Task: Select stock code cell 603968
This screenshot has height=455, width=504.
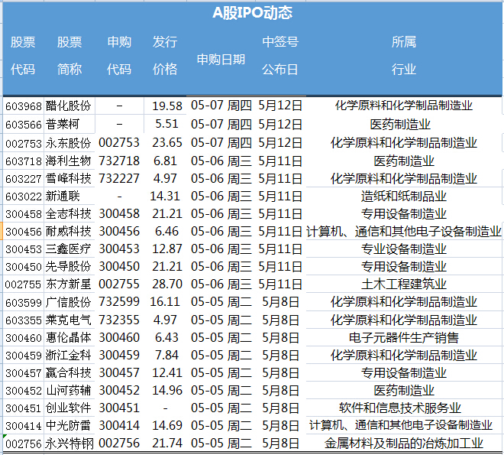Action: pos(24,106)
